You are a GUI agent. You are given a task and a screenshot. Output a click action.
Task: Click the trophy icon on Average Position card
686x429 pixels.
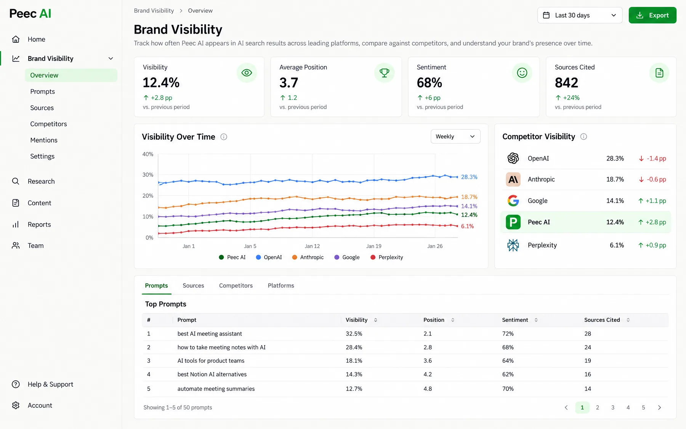click(384, 73)
